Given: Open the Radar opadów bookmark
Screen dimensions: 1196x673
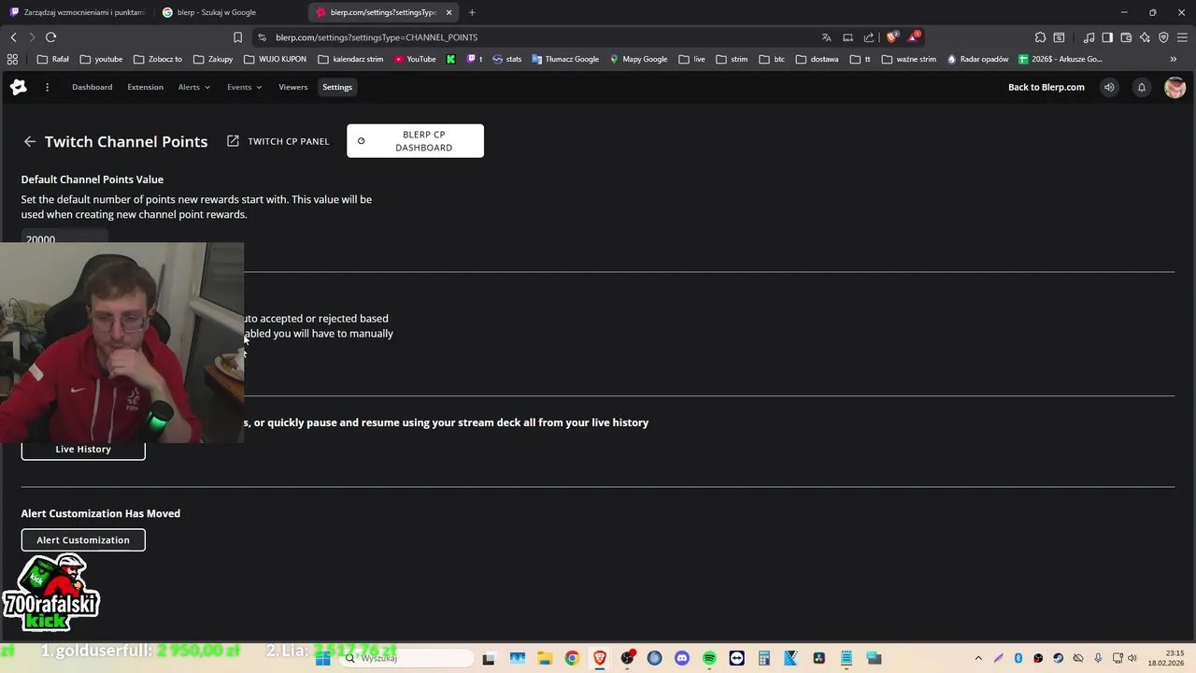Looking at the screenshot, I should tap(977, 59).
